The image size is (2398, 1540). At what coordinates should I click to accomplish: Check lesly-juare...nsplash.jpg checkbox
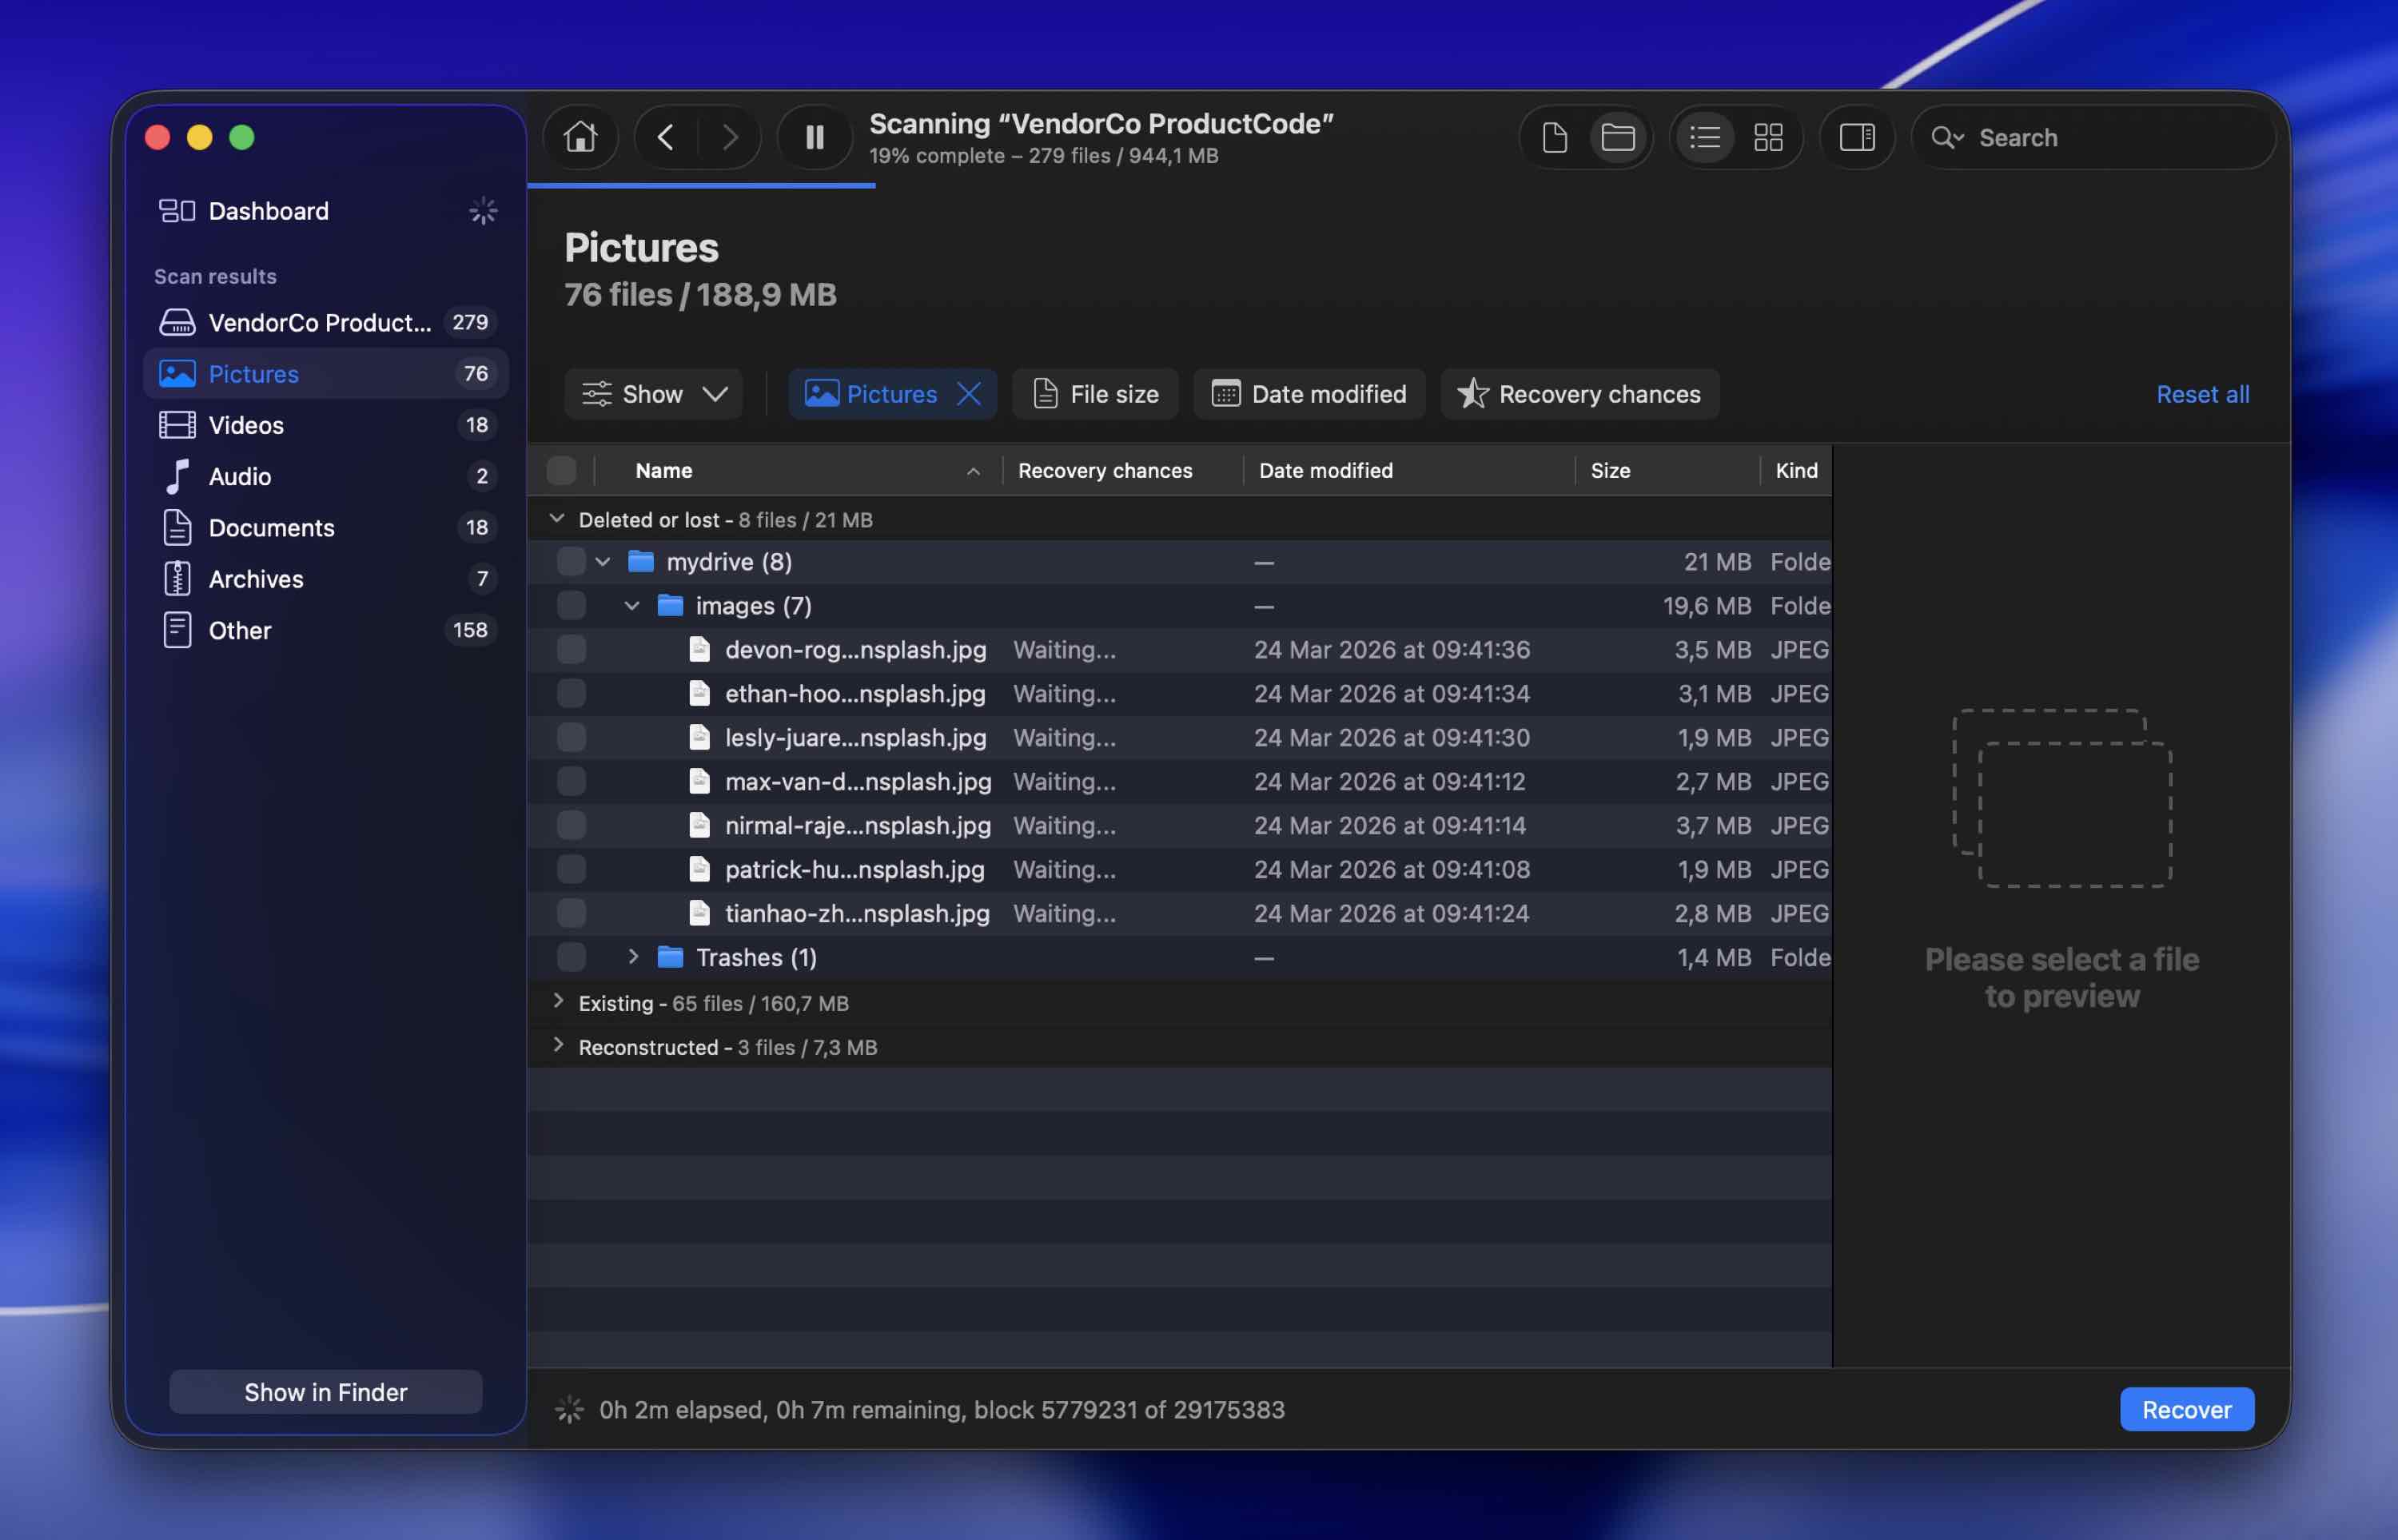[x=571, y=738]
